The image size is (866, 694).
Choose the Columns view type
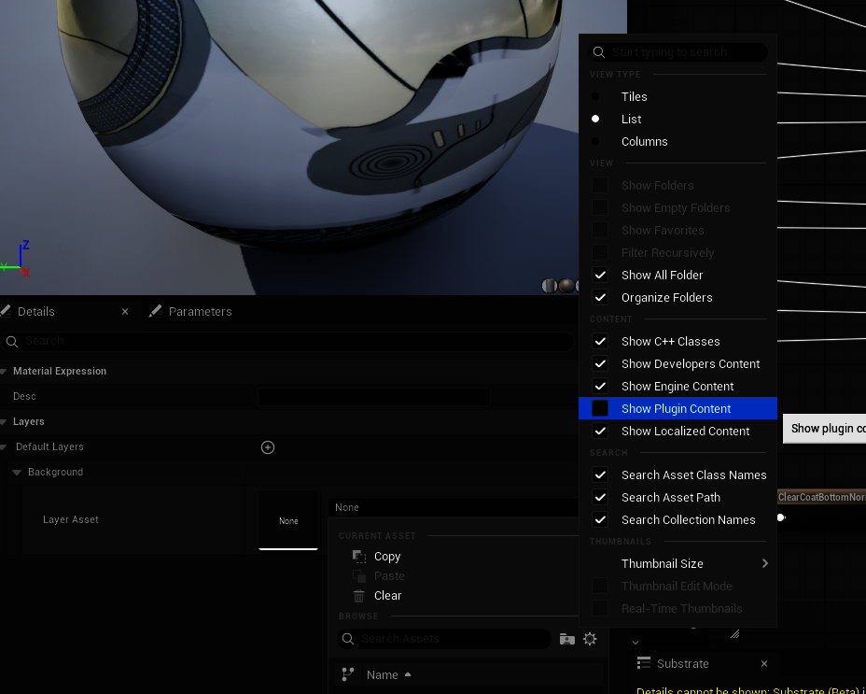(595, 142)
